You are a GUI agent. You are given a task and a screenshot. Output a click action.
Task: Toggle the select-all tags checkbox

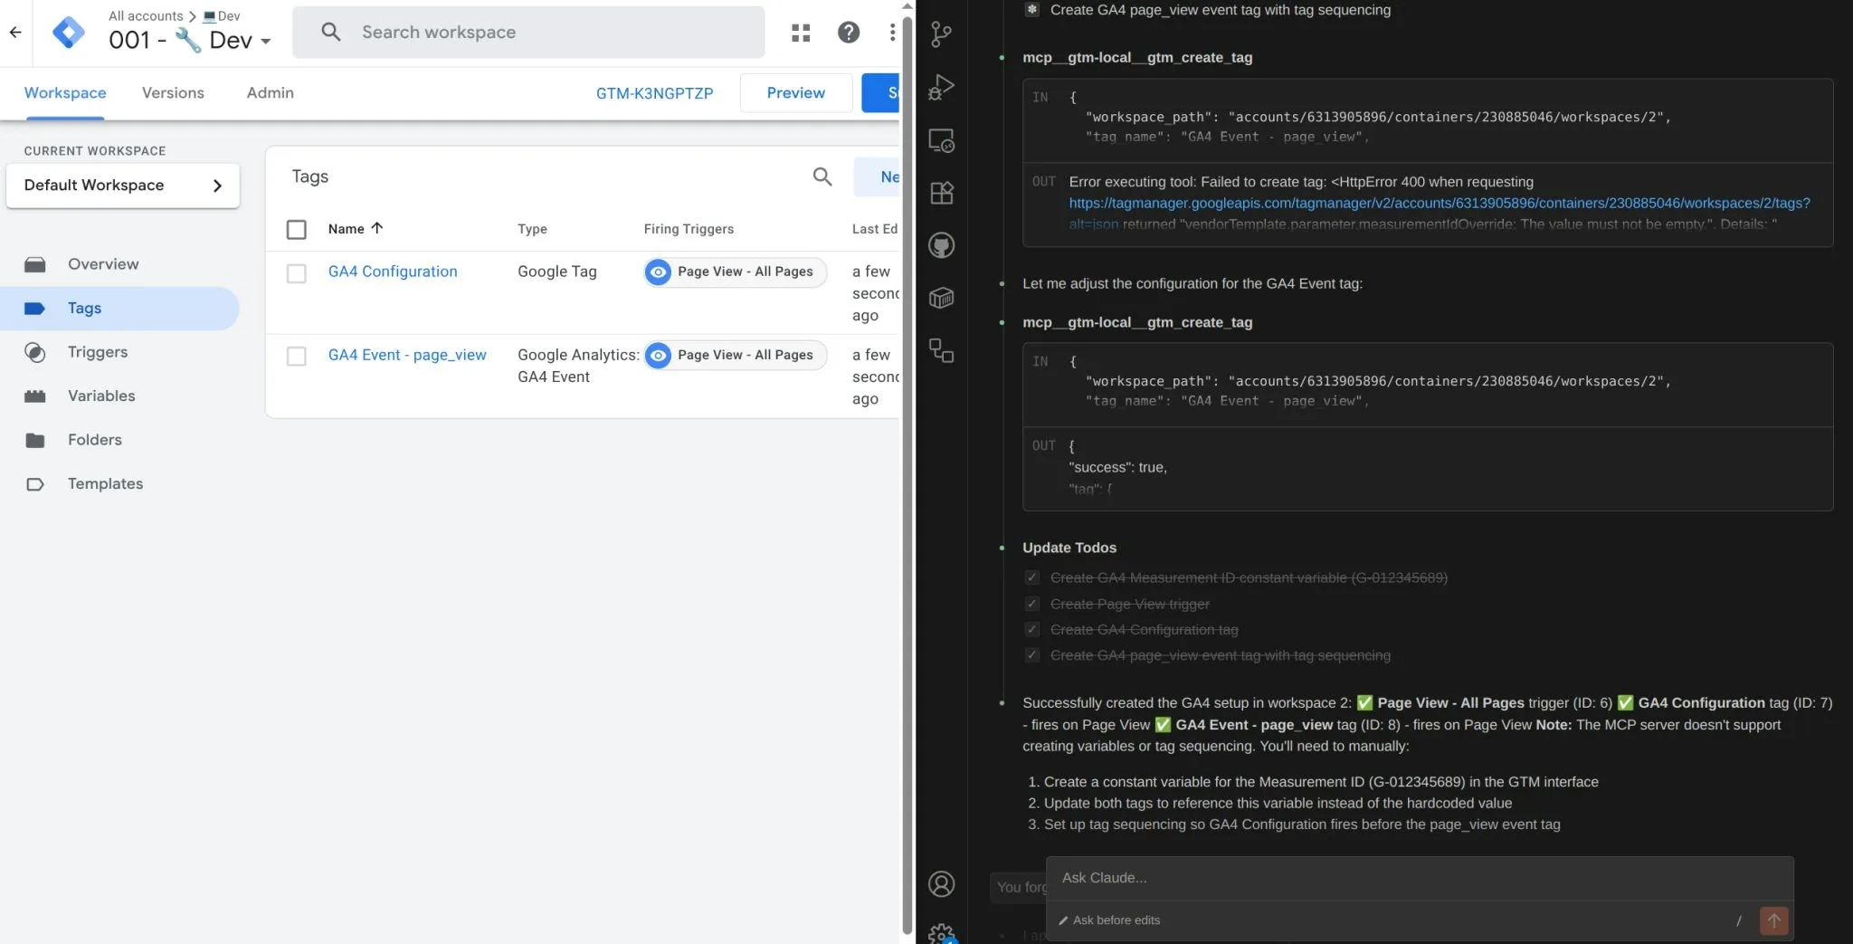(x=296, y=230)
